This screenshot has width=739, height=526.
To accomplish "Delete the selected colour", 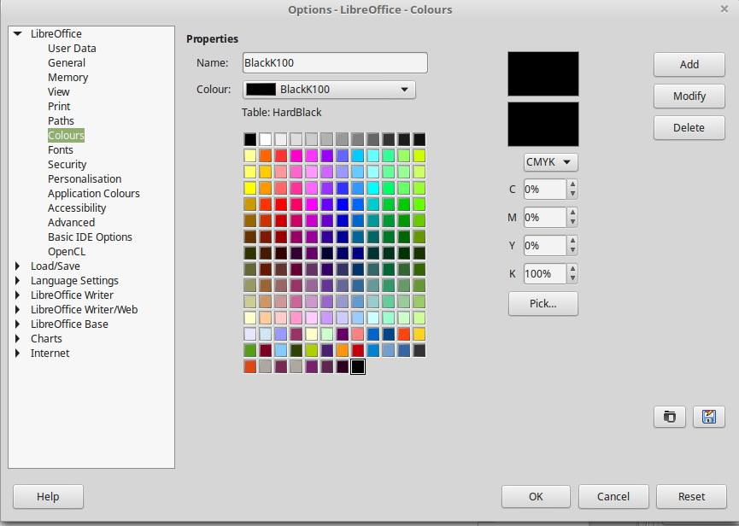I will tap(689, 127).
